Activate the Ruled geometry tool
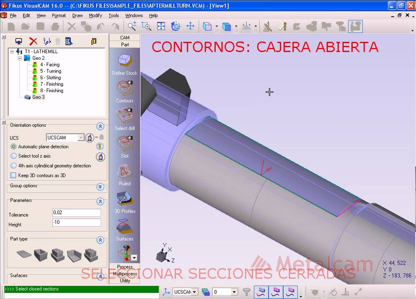This screenshot has width=416, height=299. (x=125, y=172)
